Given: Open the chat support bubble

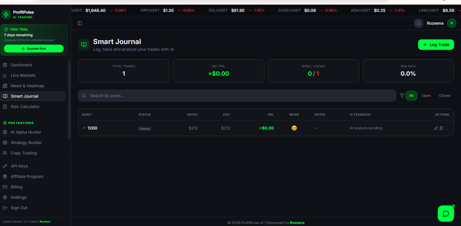Looking at the screenshot, I should pyautogui.click(x=446, y=214).
